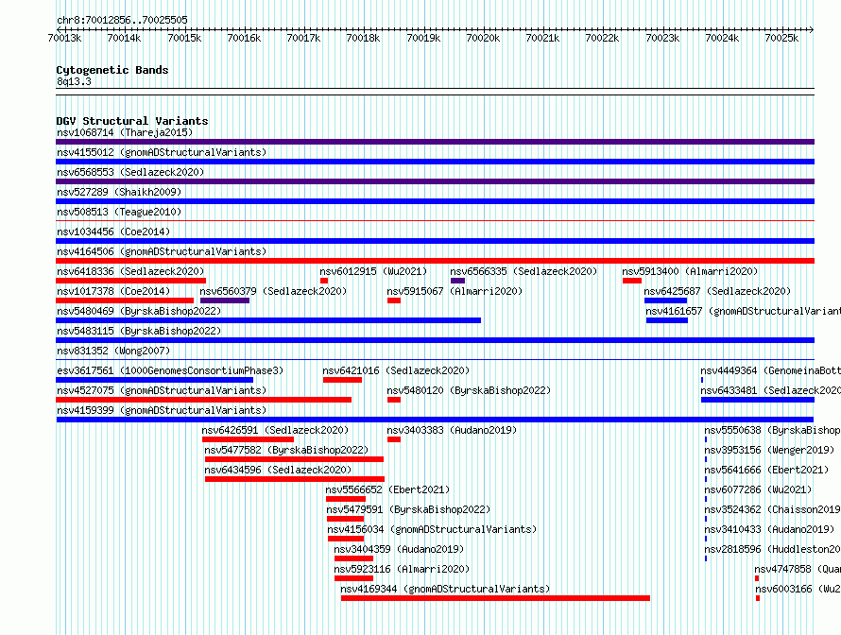Open nsv1017378 (Coe2014) variant label
This screenshot has width=841, height=635.
113,291
